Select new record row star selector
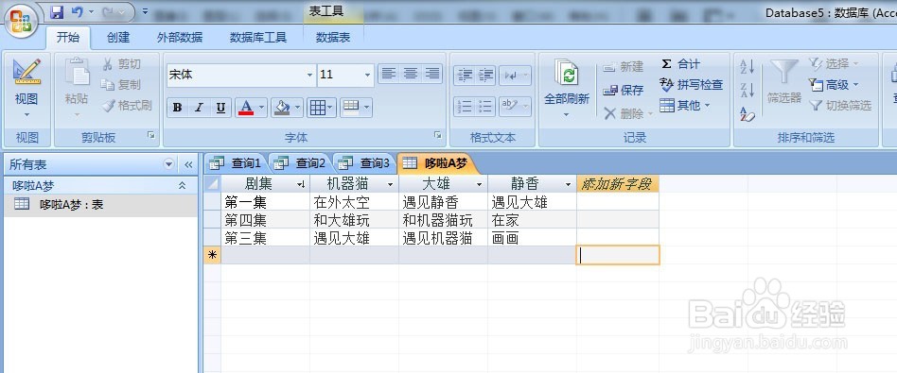 (x=212, y=255)
